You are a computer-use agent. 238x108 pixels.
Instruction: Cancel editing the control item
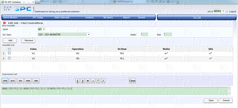[226, 101]
